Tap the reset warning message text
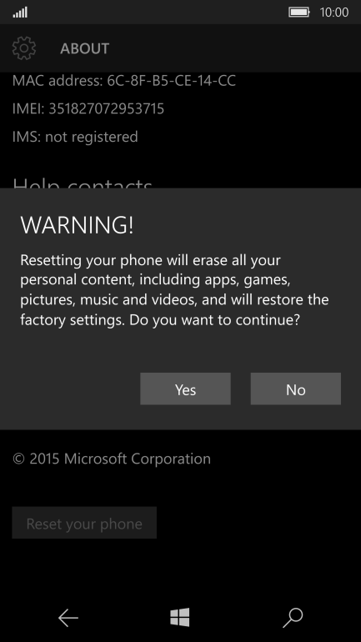Viewport: 361px width, 642px height. tap(174, 290)
